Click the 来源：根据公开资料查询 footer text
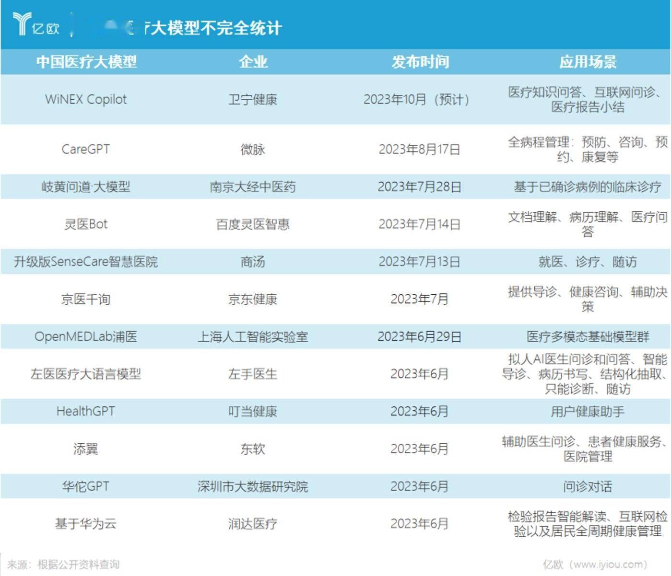The width and height of the screenshot is (671, 576). [63, 564]
